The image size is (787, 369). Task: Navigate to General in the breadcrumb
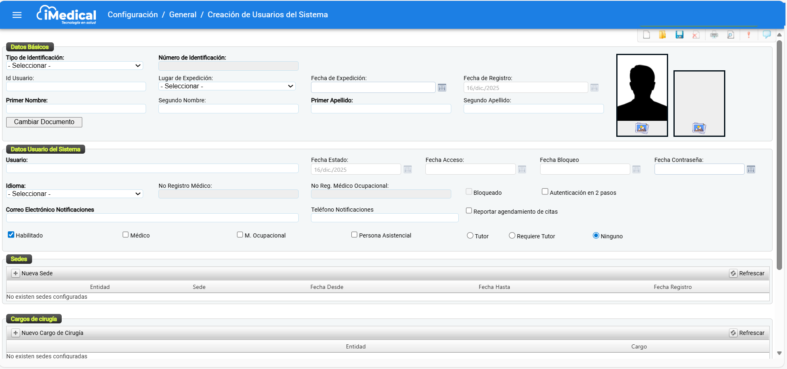click(183, 15)
